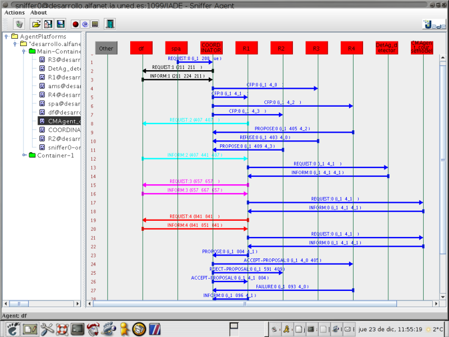
Task: Click the blue @ toolbar icon
Action: (85, 24)
